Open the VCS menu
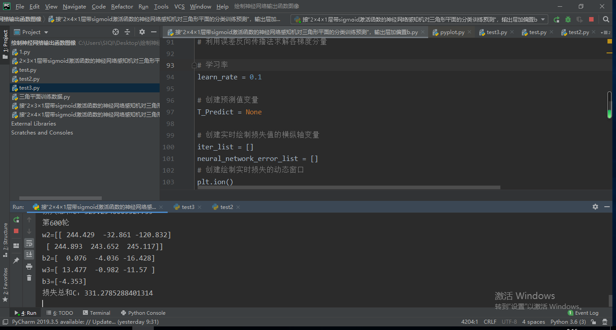This screenshot has height=330, width=616. pyautogui.click(x=179, y=7)
